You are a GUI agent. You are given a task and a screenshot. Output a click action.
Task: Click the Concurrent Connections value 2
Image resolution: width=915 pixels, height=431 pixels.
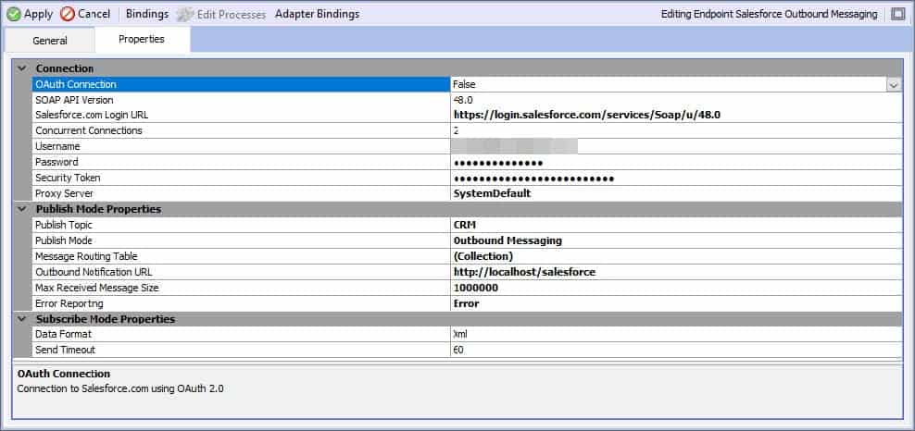click(456, 130)
